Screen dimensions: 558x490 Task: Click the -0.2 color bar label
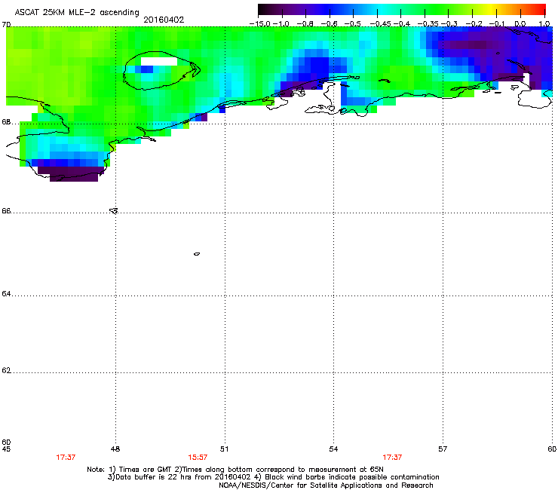pos(474,24)
